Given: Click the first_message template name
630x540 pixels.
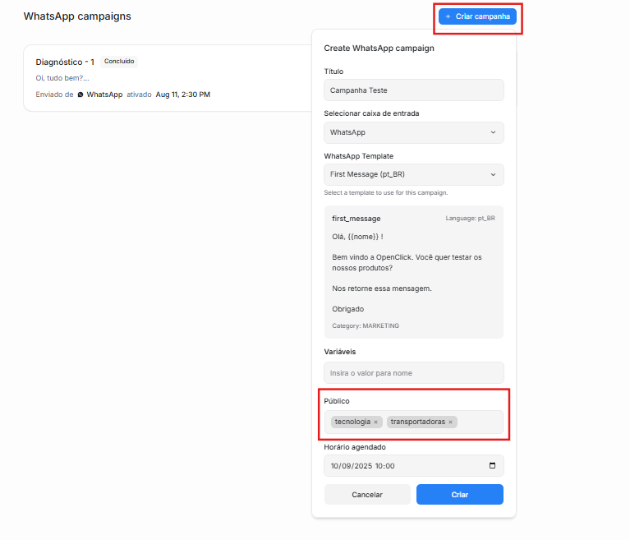Looking at the screenshot, I should coord(356,219).
